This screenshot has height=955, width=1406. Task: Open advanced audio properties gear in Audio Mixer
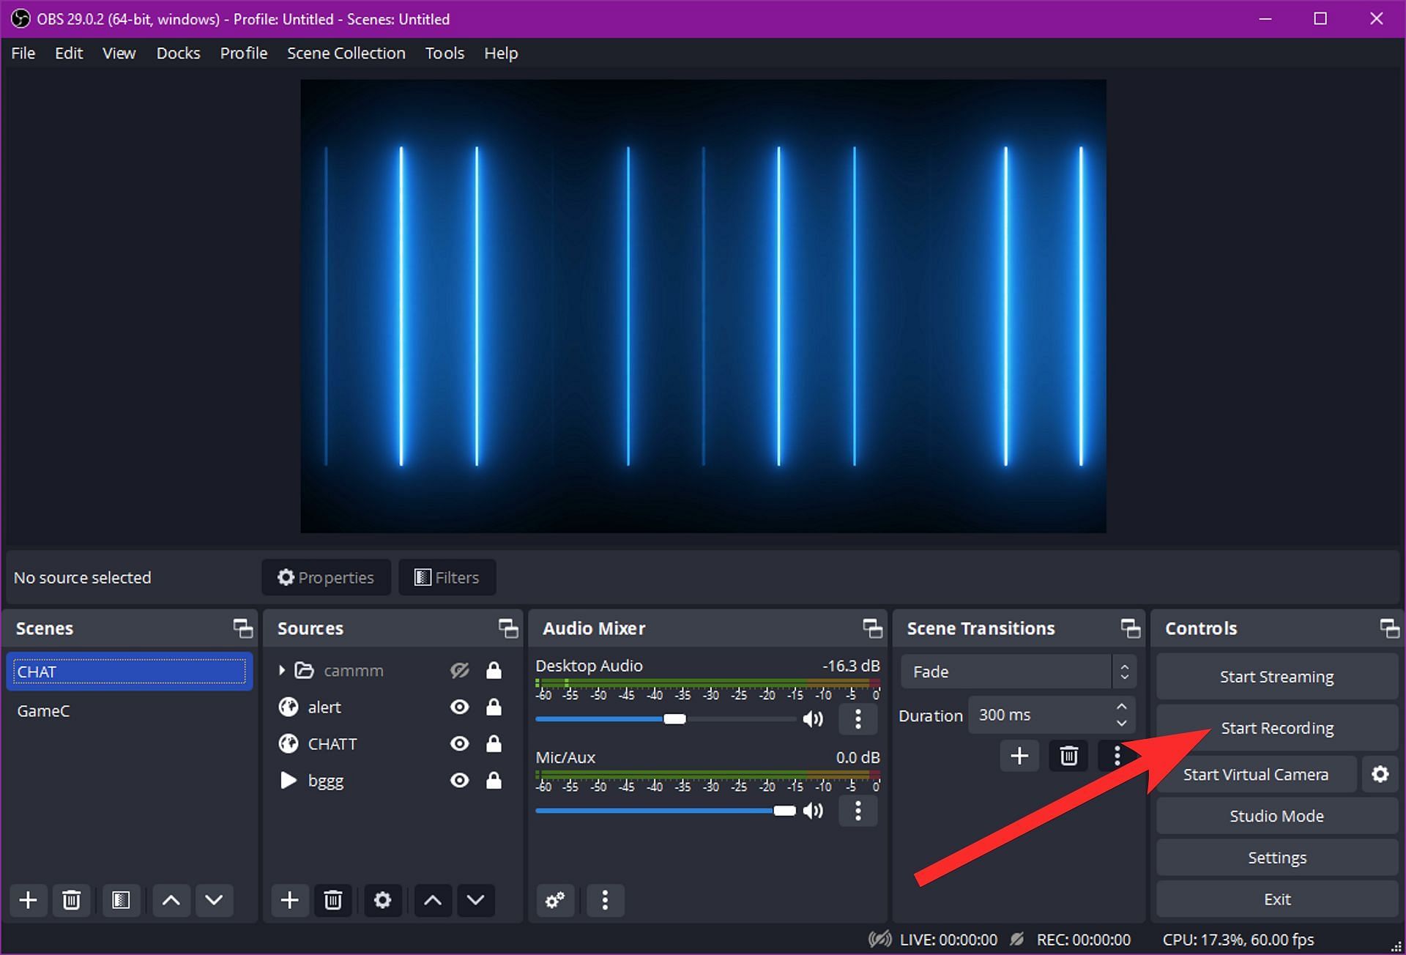coord(554,900)
